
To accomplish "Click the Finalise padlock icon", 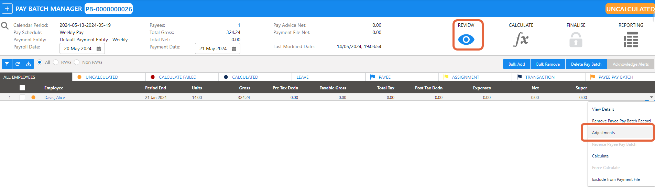I will (x=576, y=40).
